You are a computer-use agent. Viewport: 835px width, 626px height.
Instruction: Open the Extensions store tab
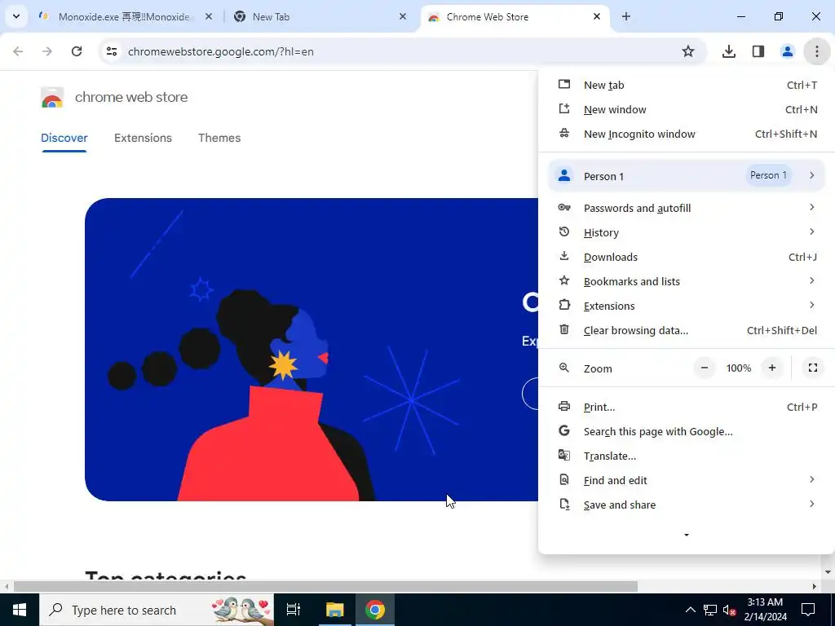(x=143, y=138)
